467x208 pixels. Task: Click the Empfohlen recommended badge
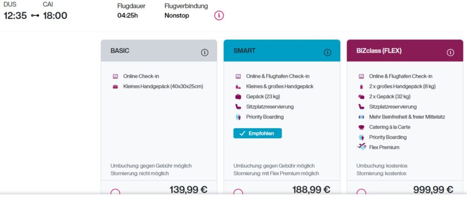point(258,133)
